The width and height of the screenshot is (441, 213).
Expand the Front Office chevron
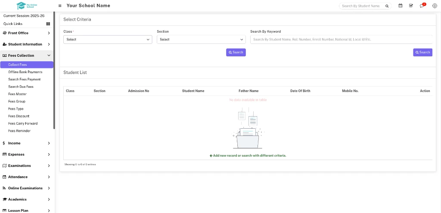[x=49, y=33]
